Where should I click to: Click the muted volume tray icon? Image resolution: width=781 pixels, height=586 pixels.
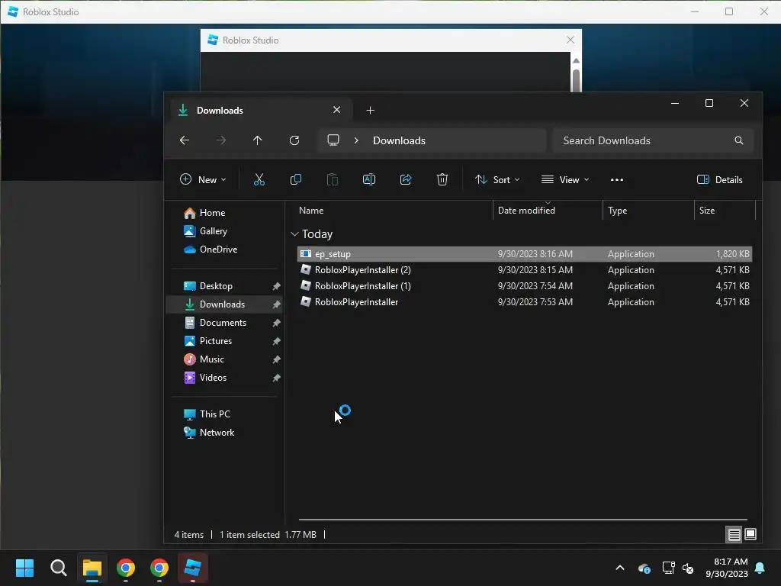click(x=688, y=568)
